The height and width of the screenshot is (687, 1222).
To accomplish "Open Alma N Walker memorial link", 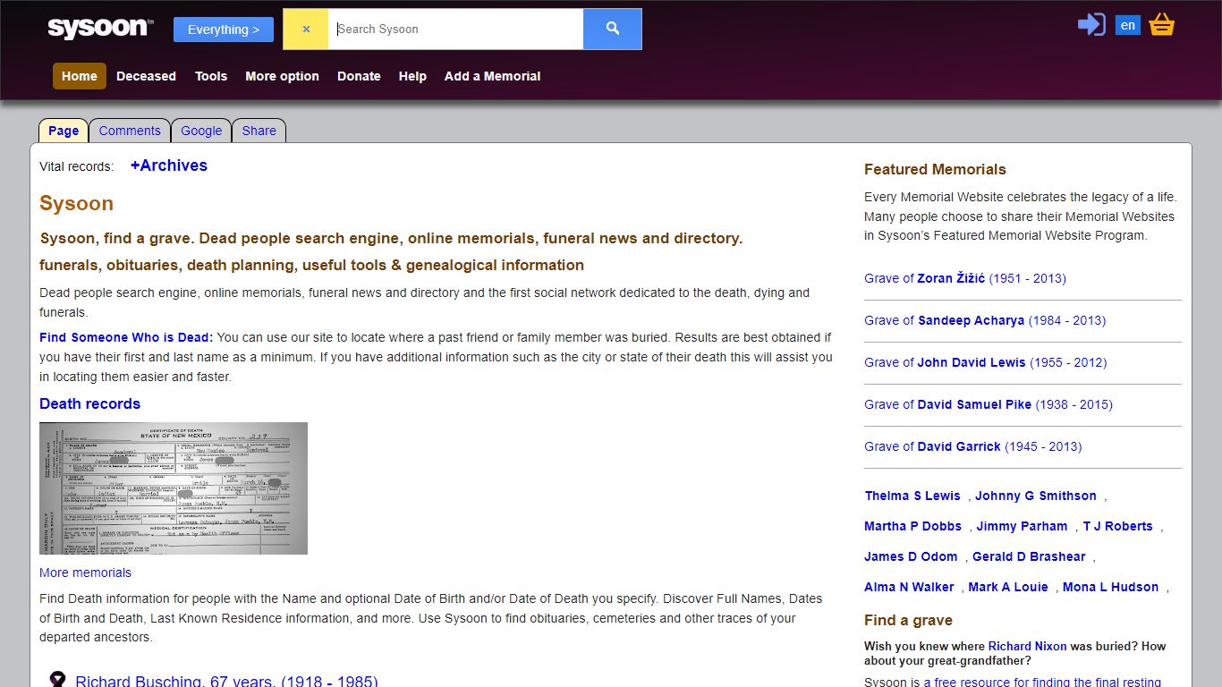I will (x=909, y=587).
